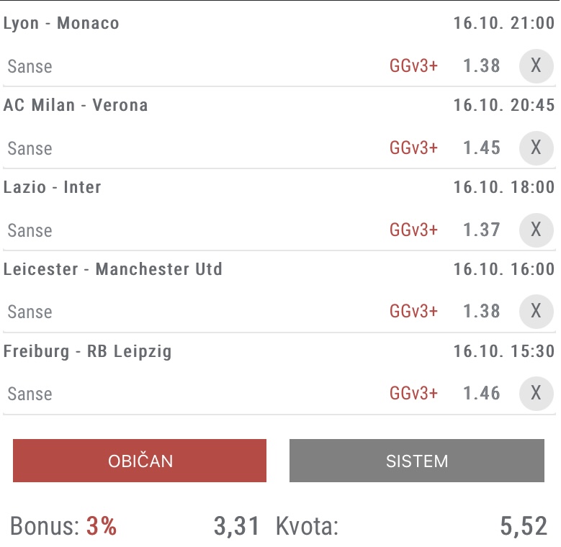Select the OBIČAN ticket type
Viewport: 561px width, 547px height.
[x=140, y=461]
